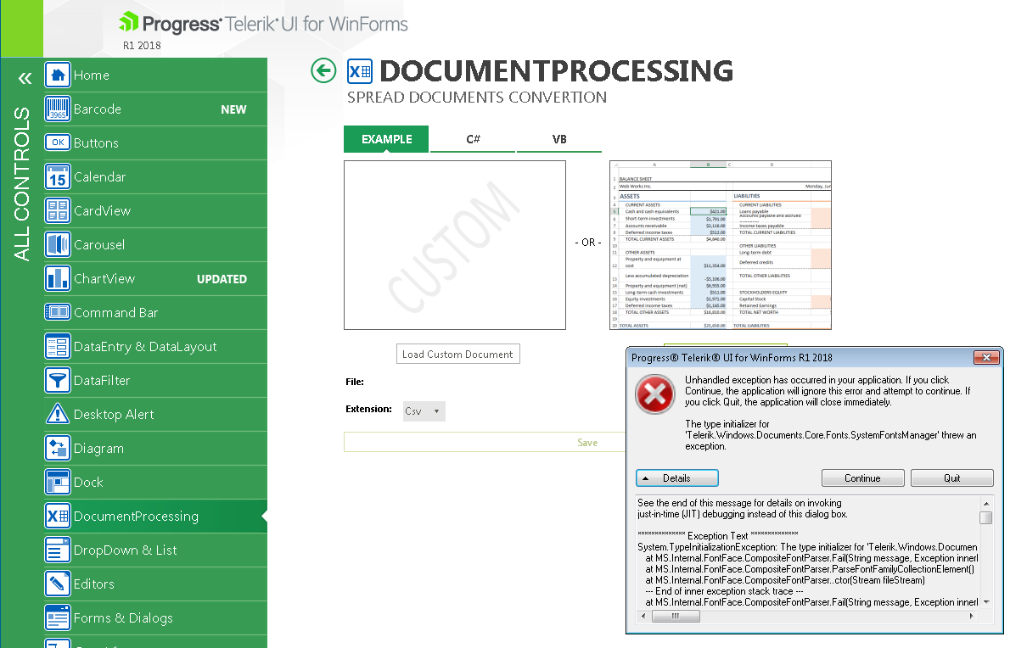This screenshot has width=1027, height=648.
Task: Open the Command Bar icon
Action: [58, 312]
